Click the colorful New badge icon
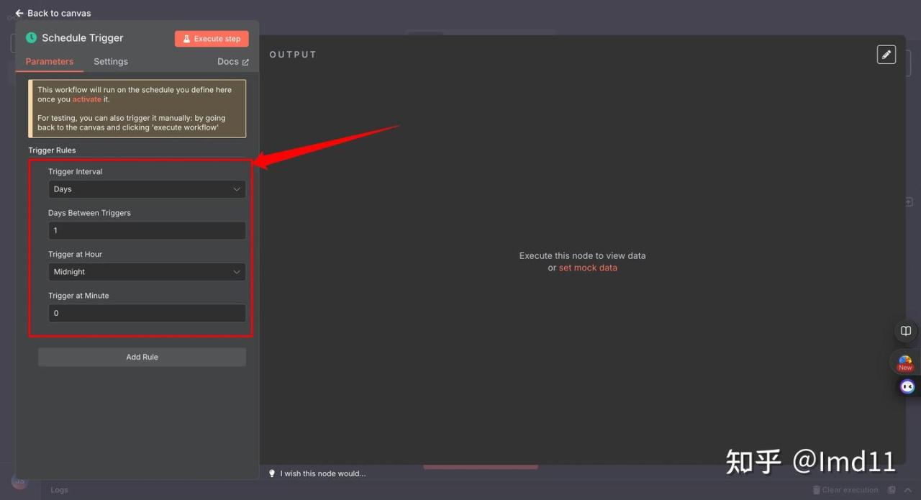Viewport: 921px width, 500px height. click(905, 362)
